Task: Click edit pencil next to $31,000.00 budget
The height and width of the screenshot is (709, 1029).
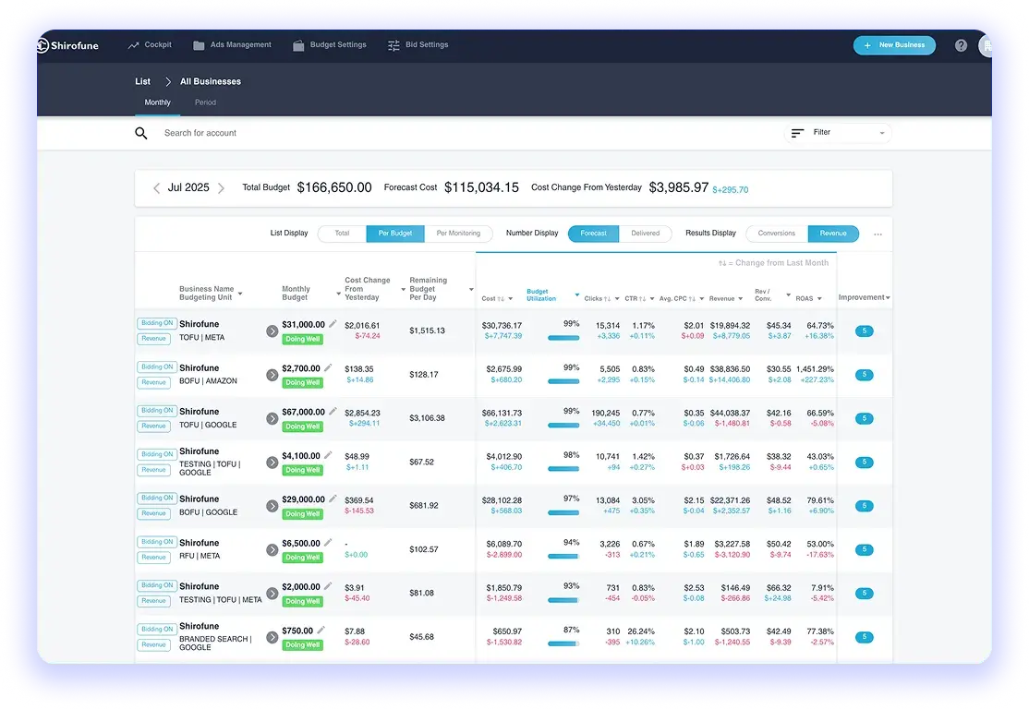Action: coord(333,323)
